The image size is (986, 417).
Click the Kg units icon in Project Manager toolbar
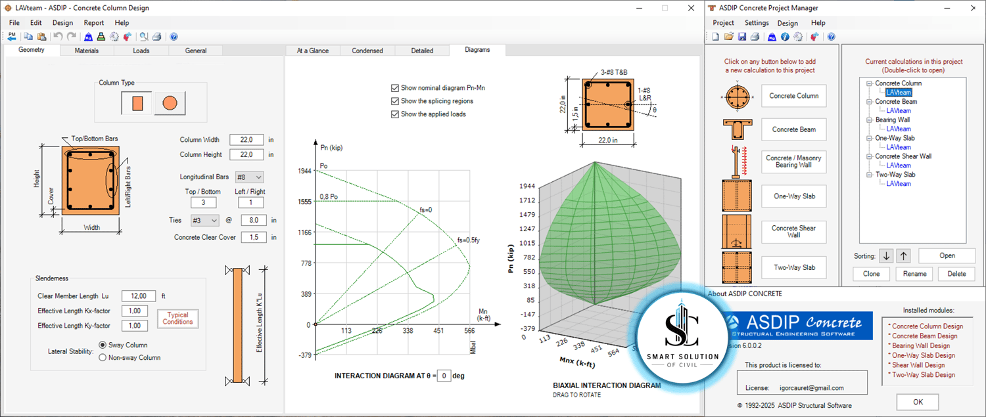[x=772, y=37]
